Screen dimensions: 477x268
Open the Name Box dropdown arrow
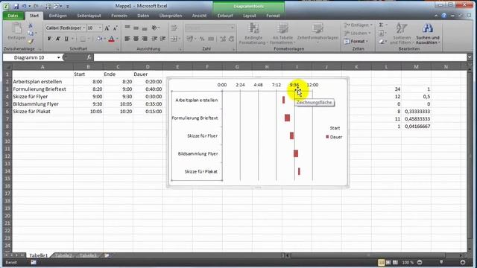tap(58, 57)
